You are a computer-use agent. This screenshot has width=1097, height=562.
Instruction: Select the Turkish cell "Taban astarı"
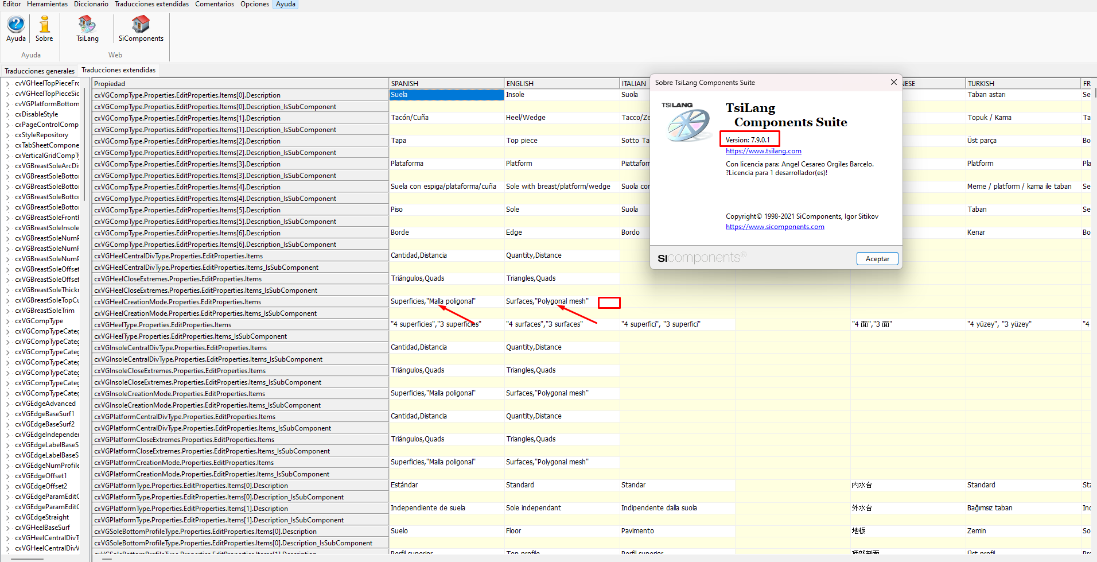1023,95
